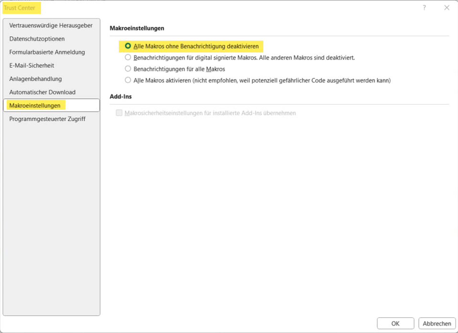Click the bold Makroeinstellungen section heading
This screenshot has height=333, width=458.
coord(136,29)
